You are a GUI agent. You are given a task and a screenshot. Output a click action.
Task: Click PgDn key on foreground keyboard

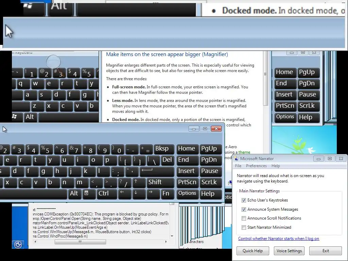coord(210,160)
